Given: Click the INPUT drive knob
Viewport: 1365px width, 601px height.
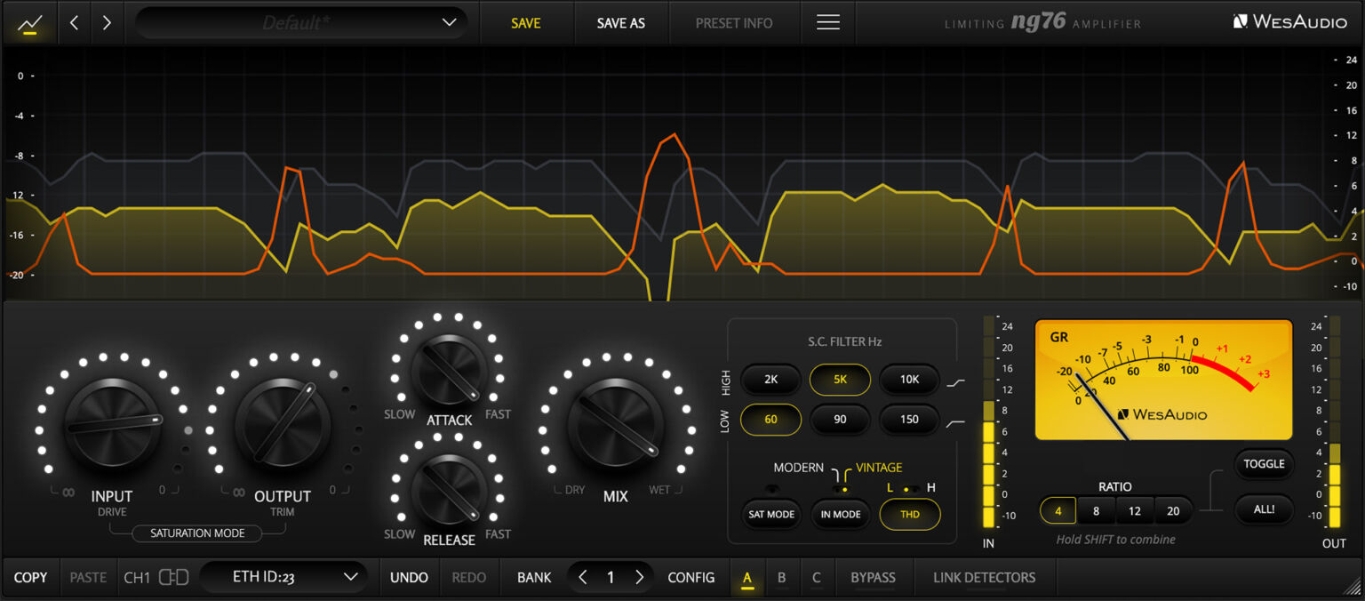Looking at the screenshot, I should tap(112, 424).
